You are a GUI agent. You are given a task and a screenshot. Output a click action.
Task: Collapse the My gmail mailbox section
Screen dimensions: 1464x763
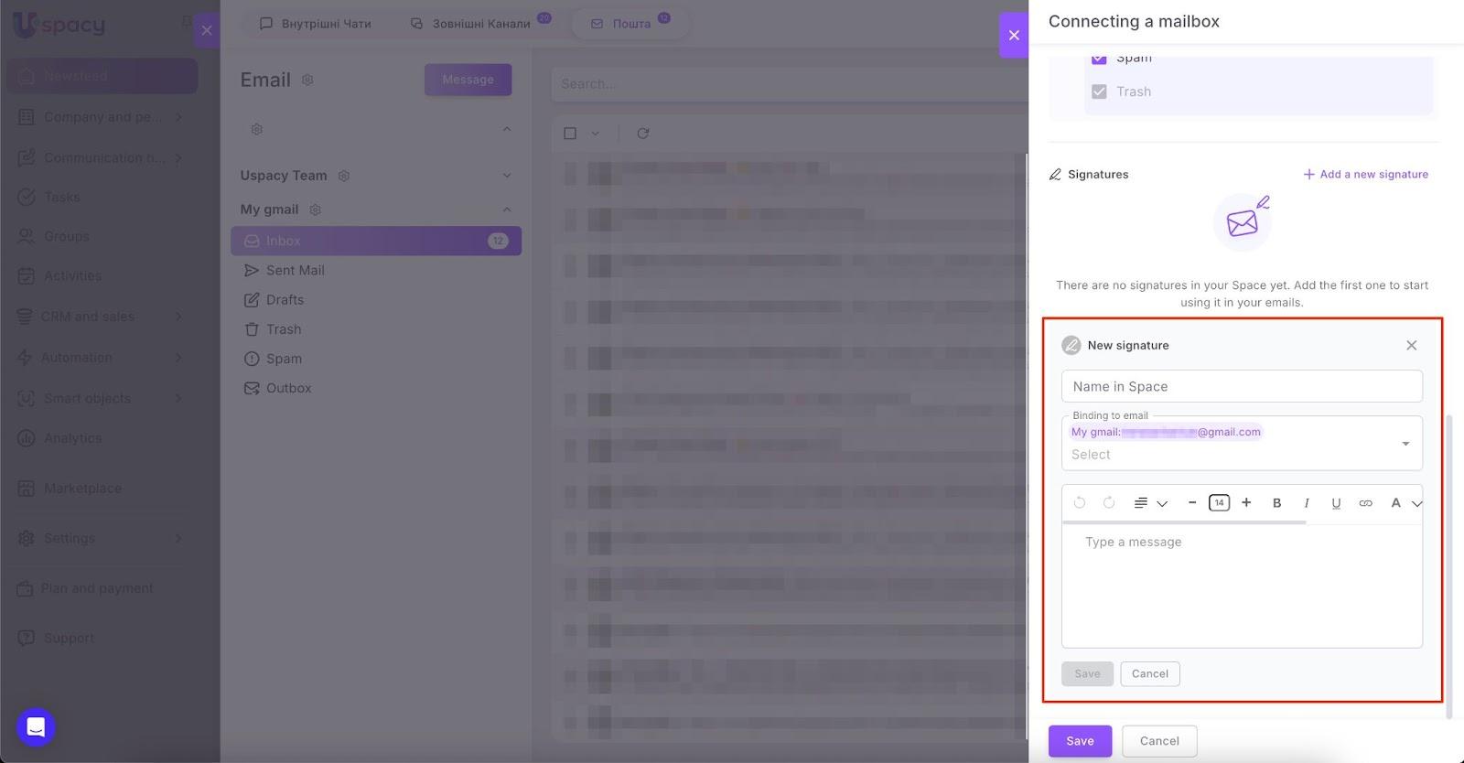point(507,210)
